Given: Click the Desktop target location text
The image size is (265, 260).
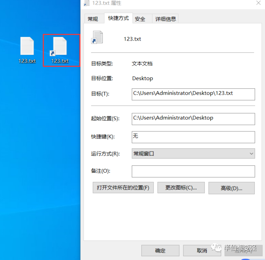Looking at the screenshot, I should pos(142,78).
